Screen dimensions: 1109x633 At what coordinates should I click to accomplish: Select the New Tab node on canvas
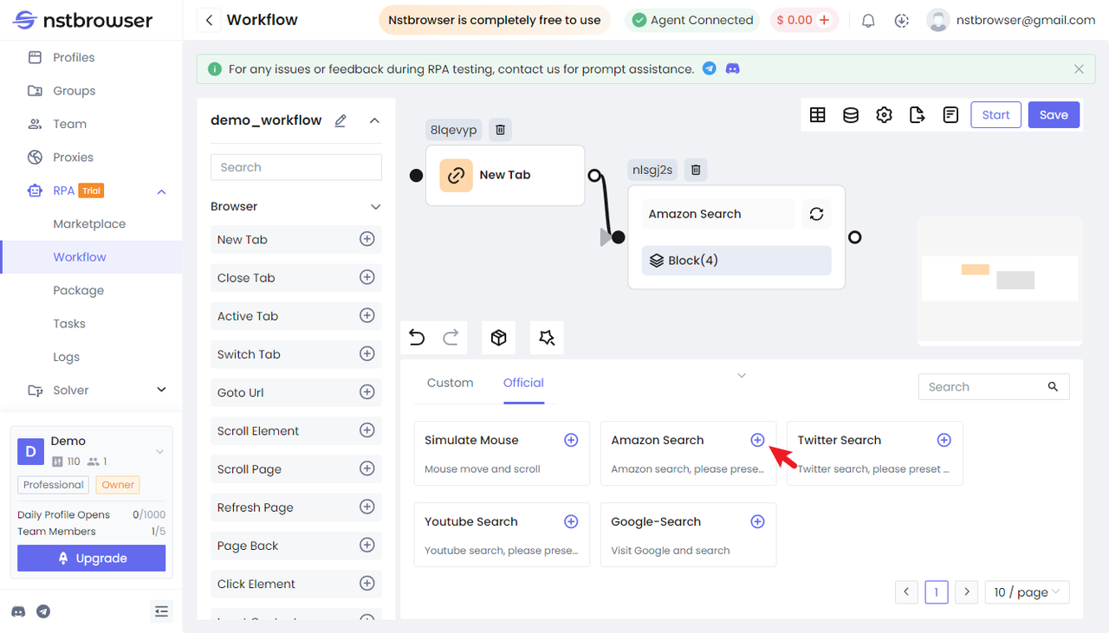click(x=505, y=175)
